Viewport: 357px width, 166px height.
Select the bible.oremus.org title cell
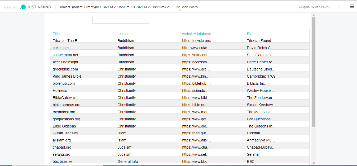click(x=67, y=105)
